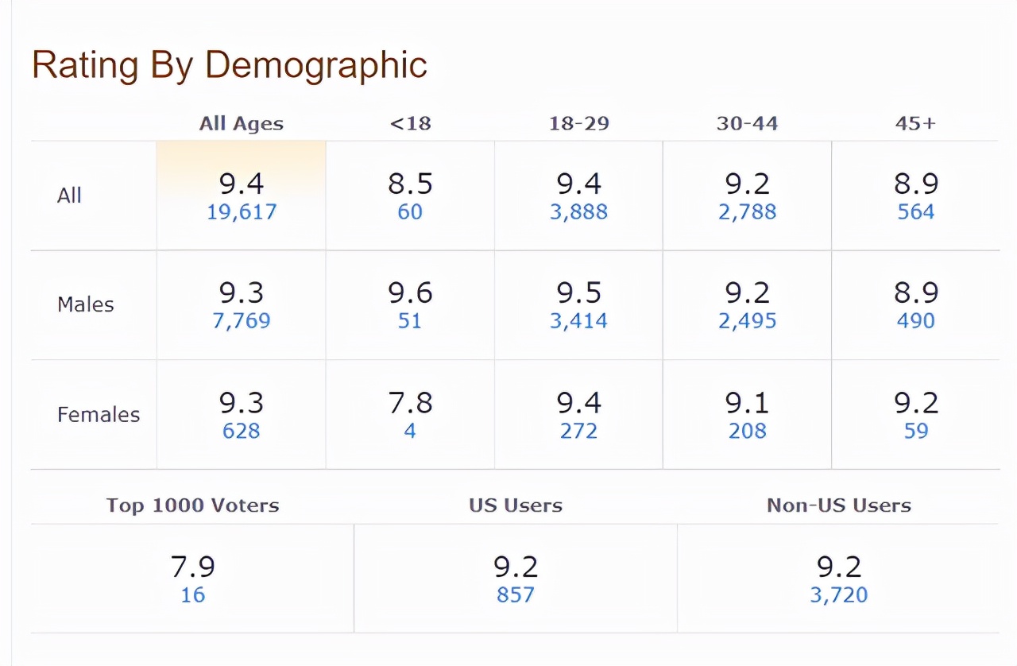Click the 59 votes link for females 45+

(x=915, y=431)
